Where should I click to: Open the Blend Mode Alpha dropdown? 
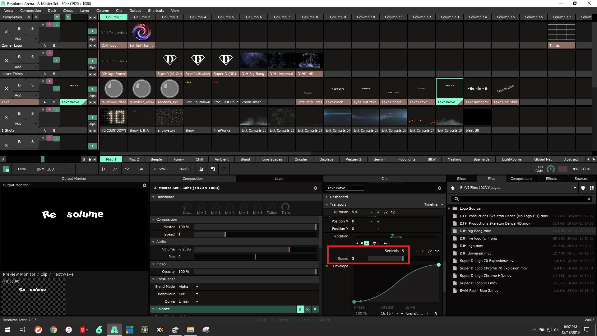coord(188,287)
